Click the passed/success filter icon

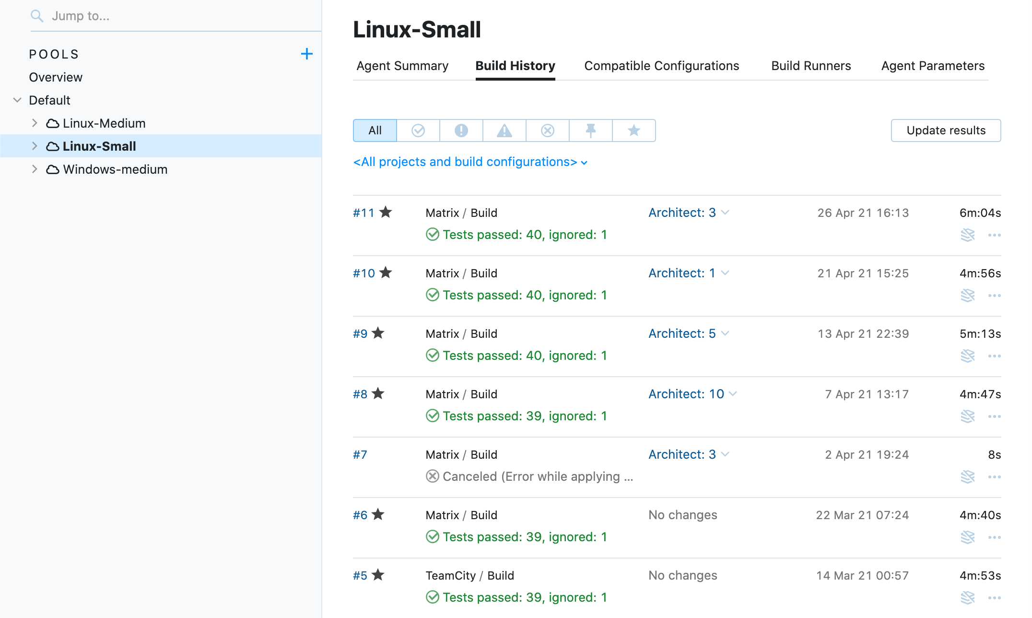418,130
